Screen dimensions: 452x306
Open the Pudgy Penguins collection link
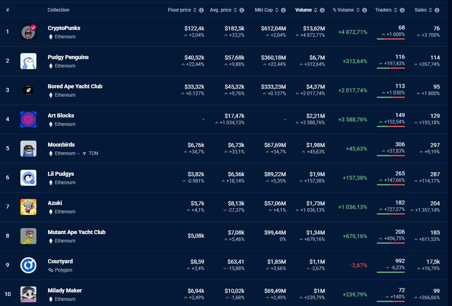tap(68, 57)
